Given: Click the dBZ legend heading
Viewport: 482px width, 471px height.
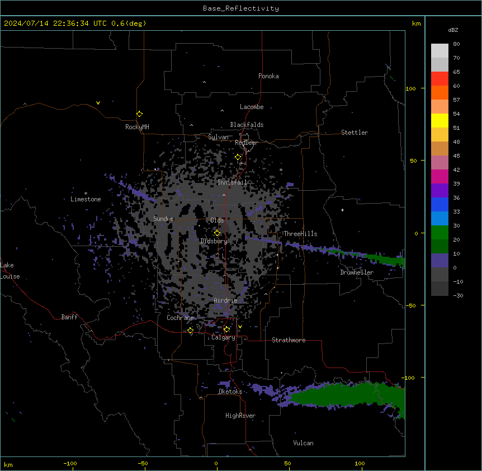Looking at the screenshot, I should click(453, 30).
